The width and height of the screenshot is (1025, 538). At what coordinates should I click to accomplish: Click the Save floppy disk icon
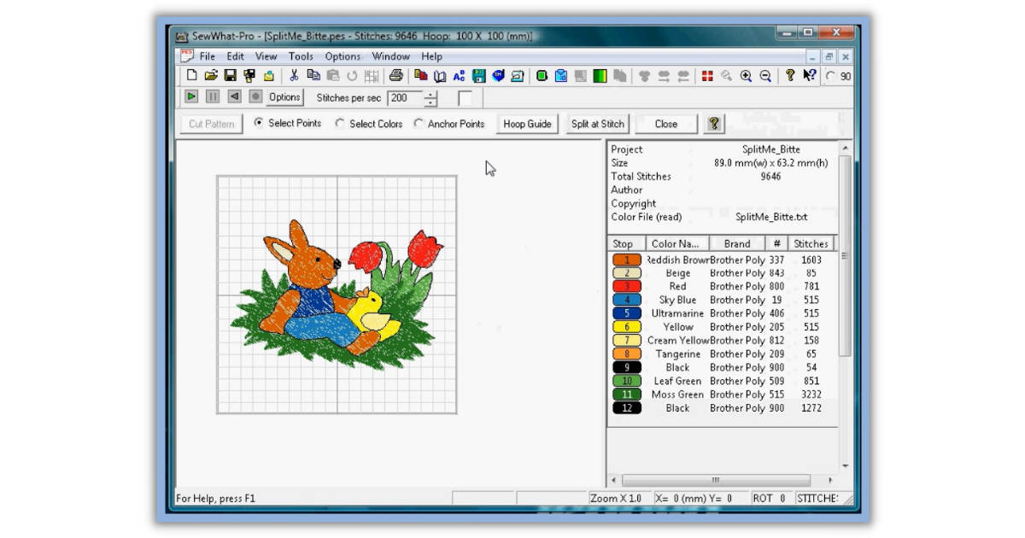click(x=230, y=76)
